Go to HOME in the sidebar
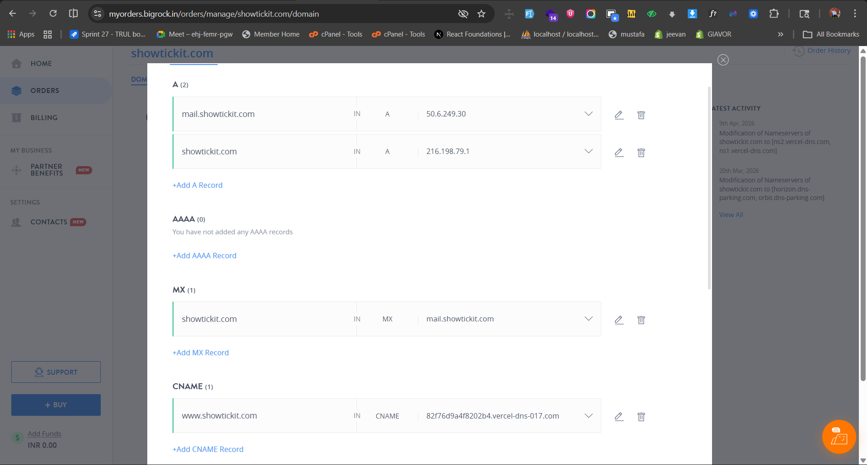 41,64
